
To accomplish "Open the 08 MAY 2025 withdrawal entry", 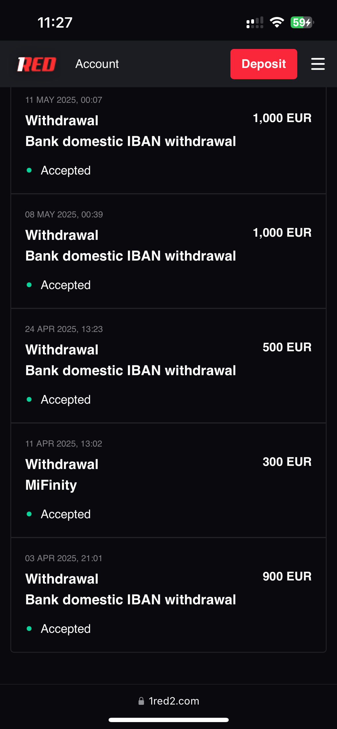I will (130, 245).
